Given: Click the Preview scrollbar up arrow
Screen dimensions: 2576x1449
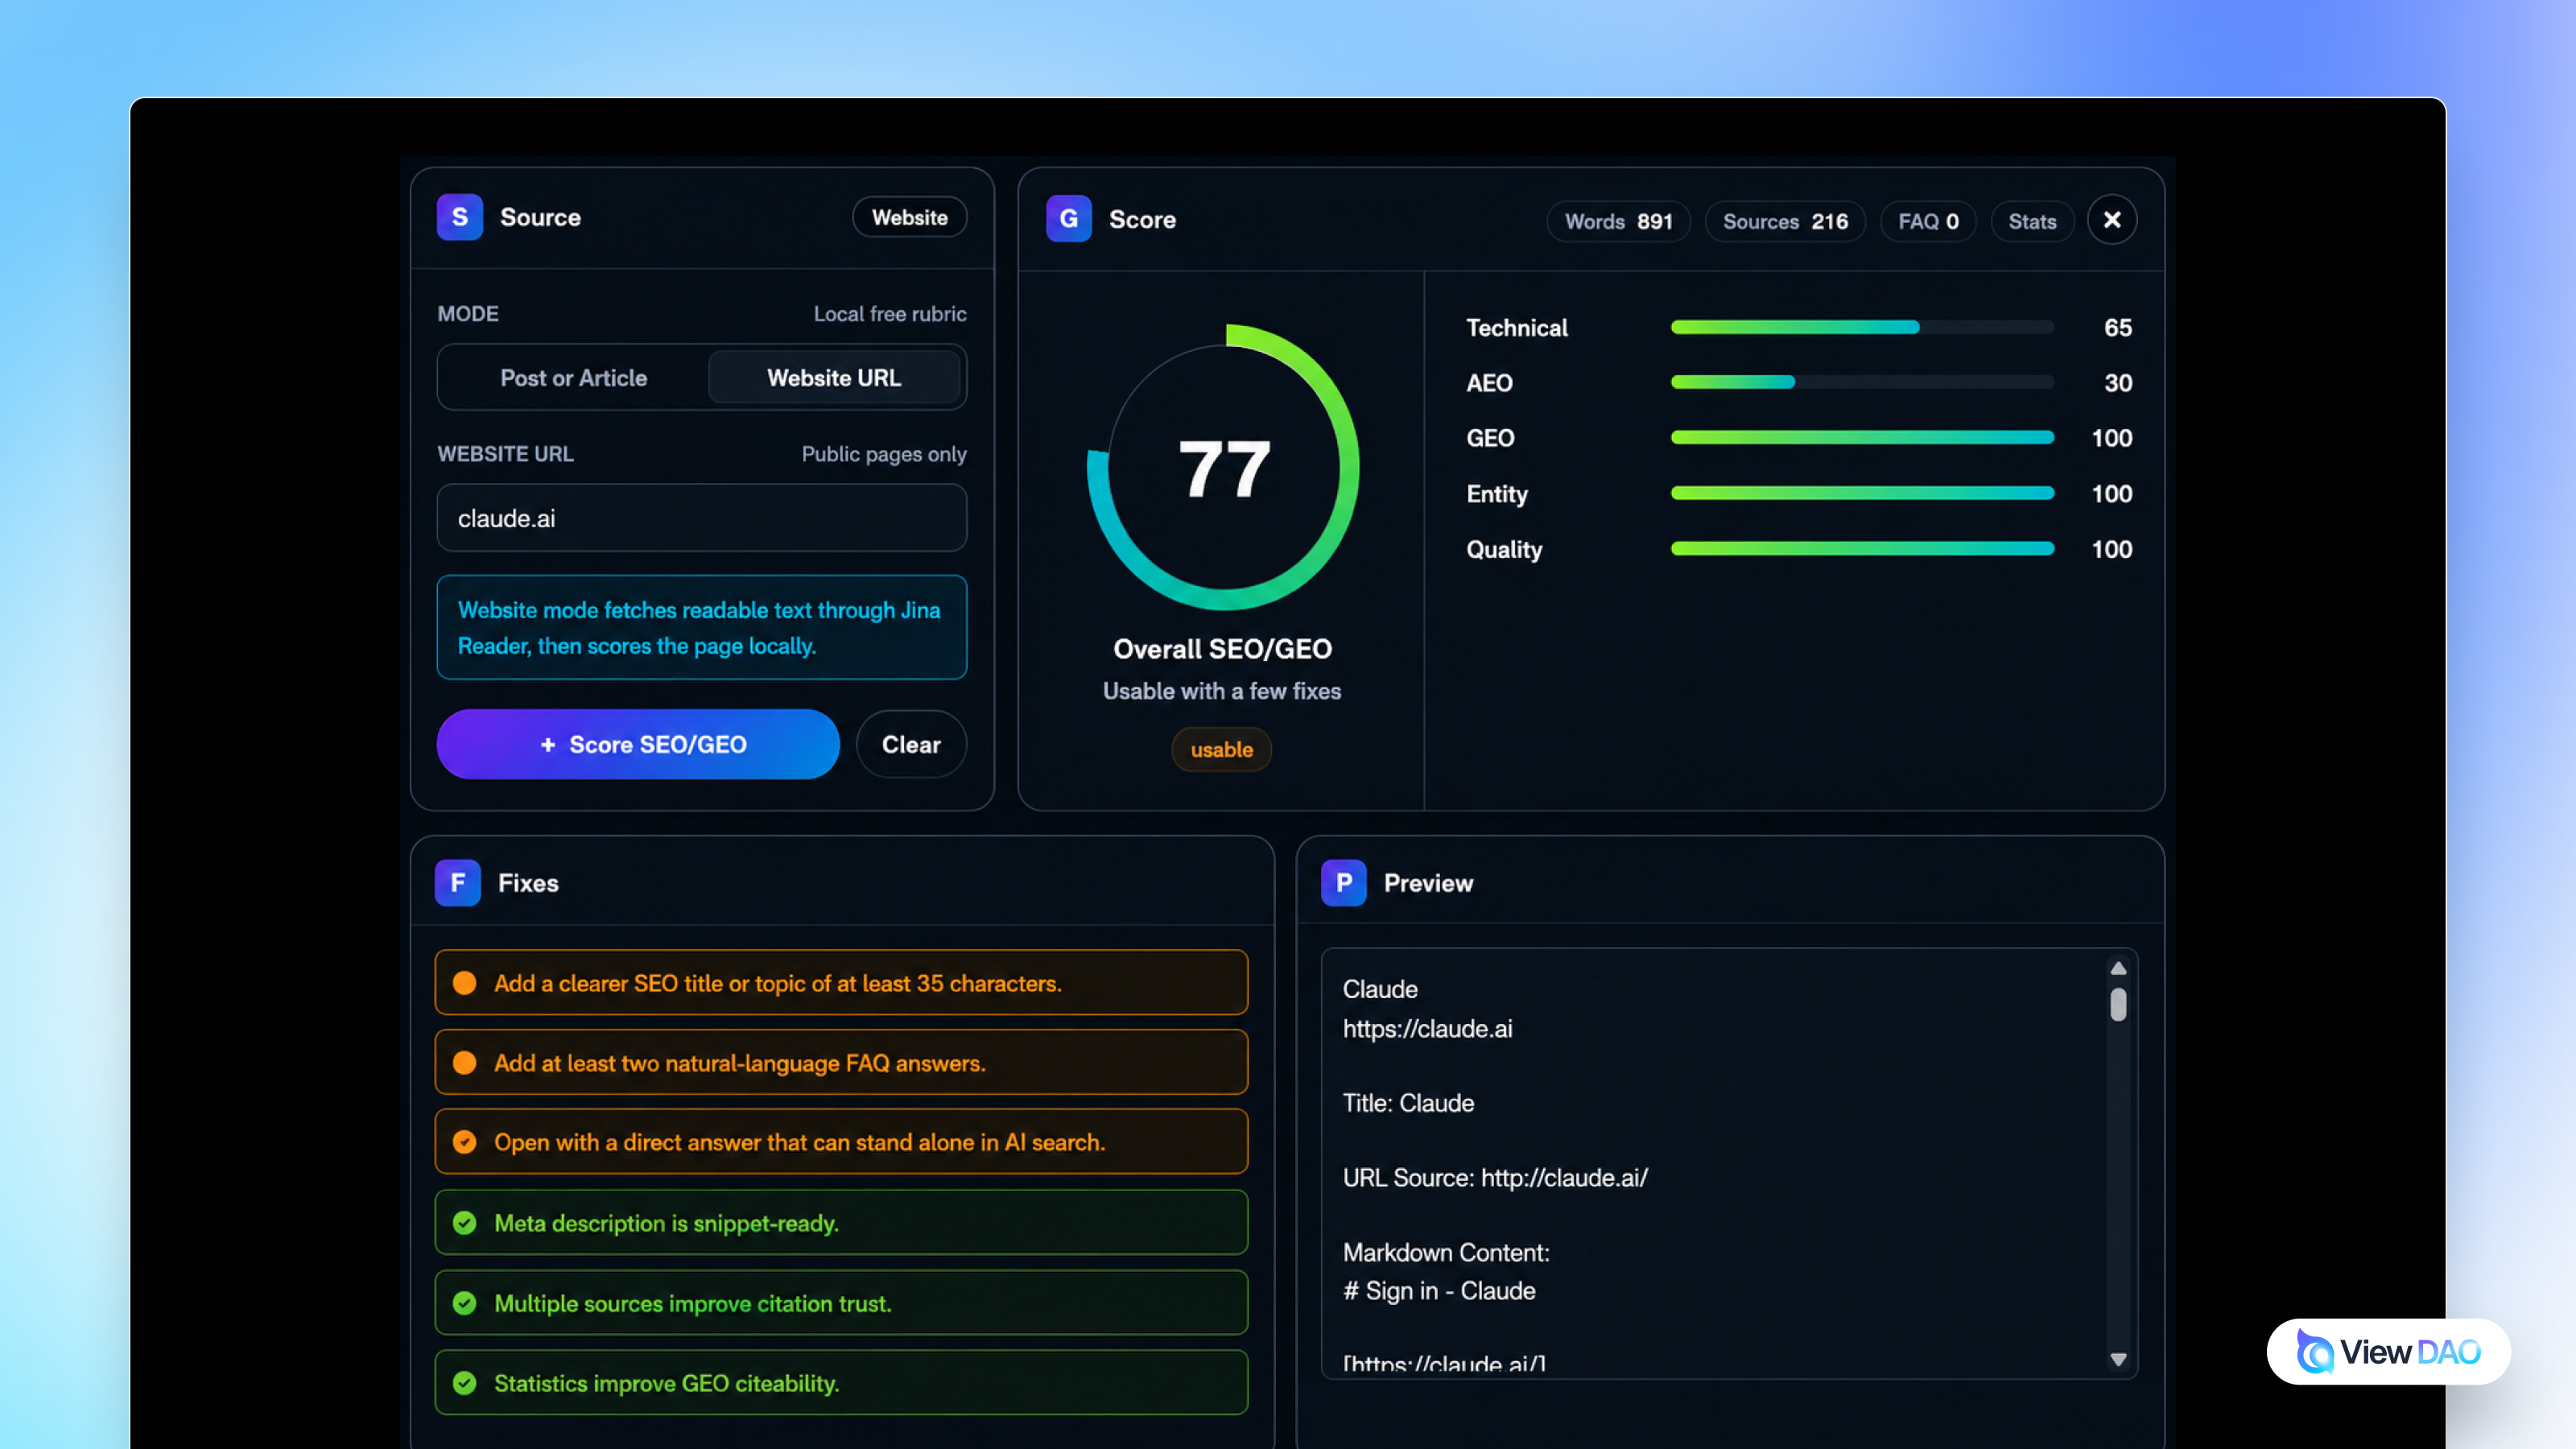Looking at the screenshot, I should point(2118,968).
